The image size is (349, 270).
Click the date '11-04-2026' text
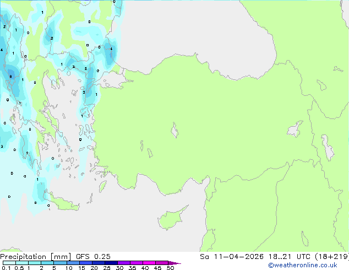(238, 257)
